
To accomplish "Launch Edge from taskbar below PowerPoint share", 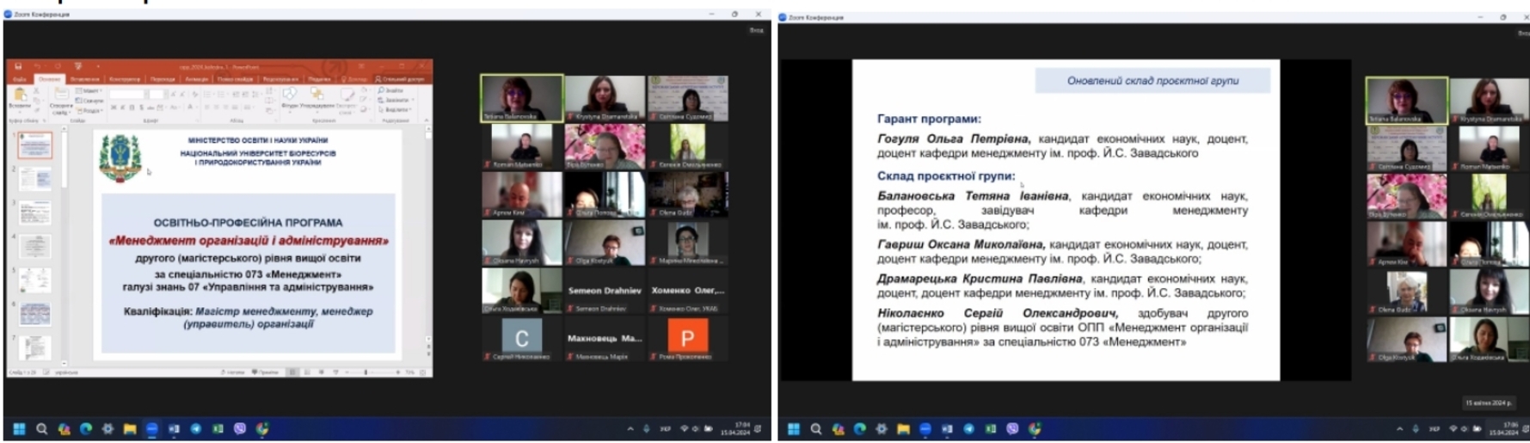I will pyautogui.click(x=86, y=428).
